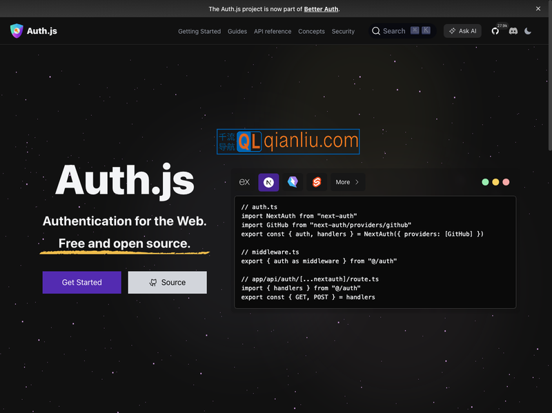Select the Qwik framework icon
The height and width of the screenshot is (413, 552).
[x=292, y=182]
